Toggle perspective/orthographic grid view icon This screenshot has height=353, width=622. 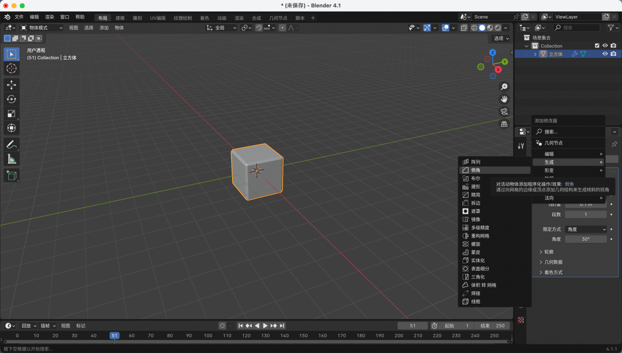tap(504, 124)
